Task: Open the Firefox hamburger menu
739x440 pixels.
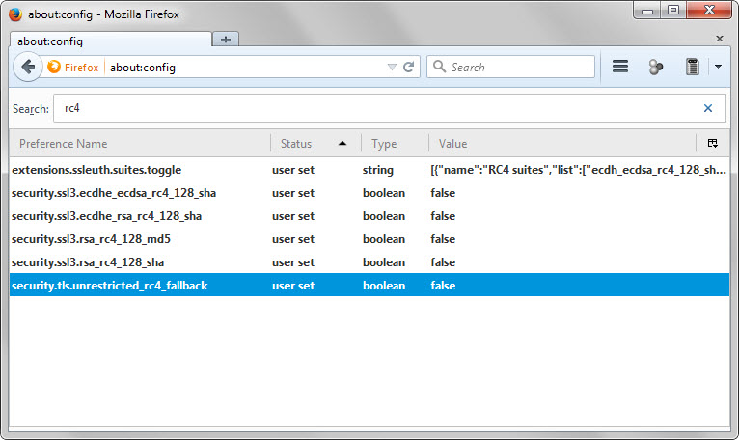Action: tap(620, 66)
